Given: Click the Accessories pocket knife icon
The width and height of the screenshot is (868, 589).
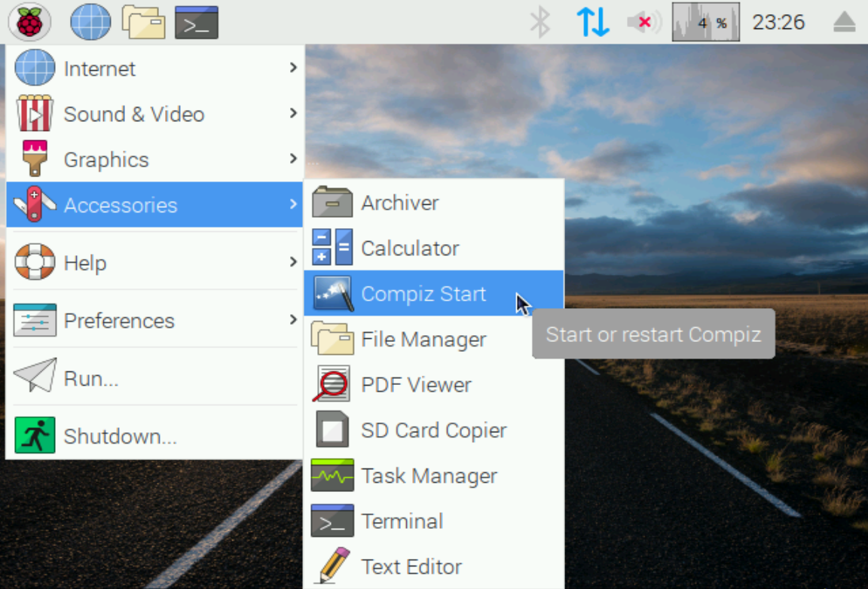Looking at the screenshot, I should tap(35, 203).
